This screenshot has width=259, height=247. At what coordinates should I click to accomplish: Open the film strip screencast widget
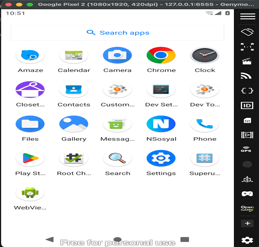(x=247, y=135)
